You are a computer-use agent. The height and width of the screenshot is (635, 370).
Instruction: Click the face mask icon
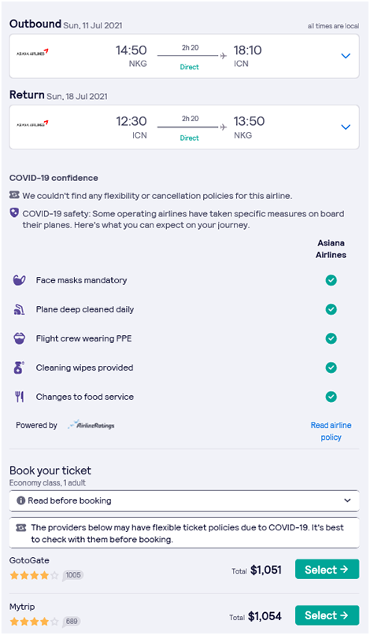20,280
